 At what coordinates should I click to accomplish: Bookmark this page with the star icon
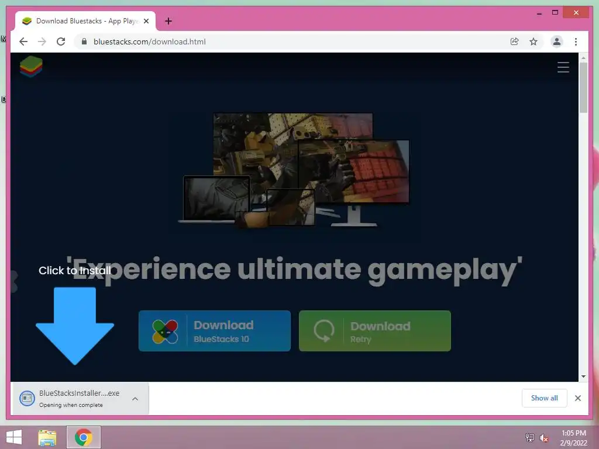pos(533,42)
